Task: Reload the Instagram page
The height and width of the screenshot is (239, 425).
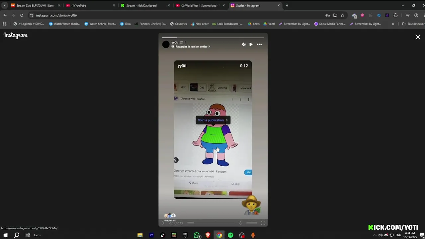Action: point(22,15)
